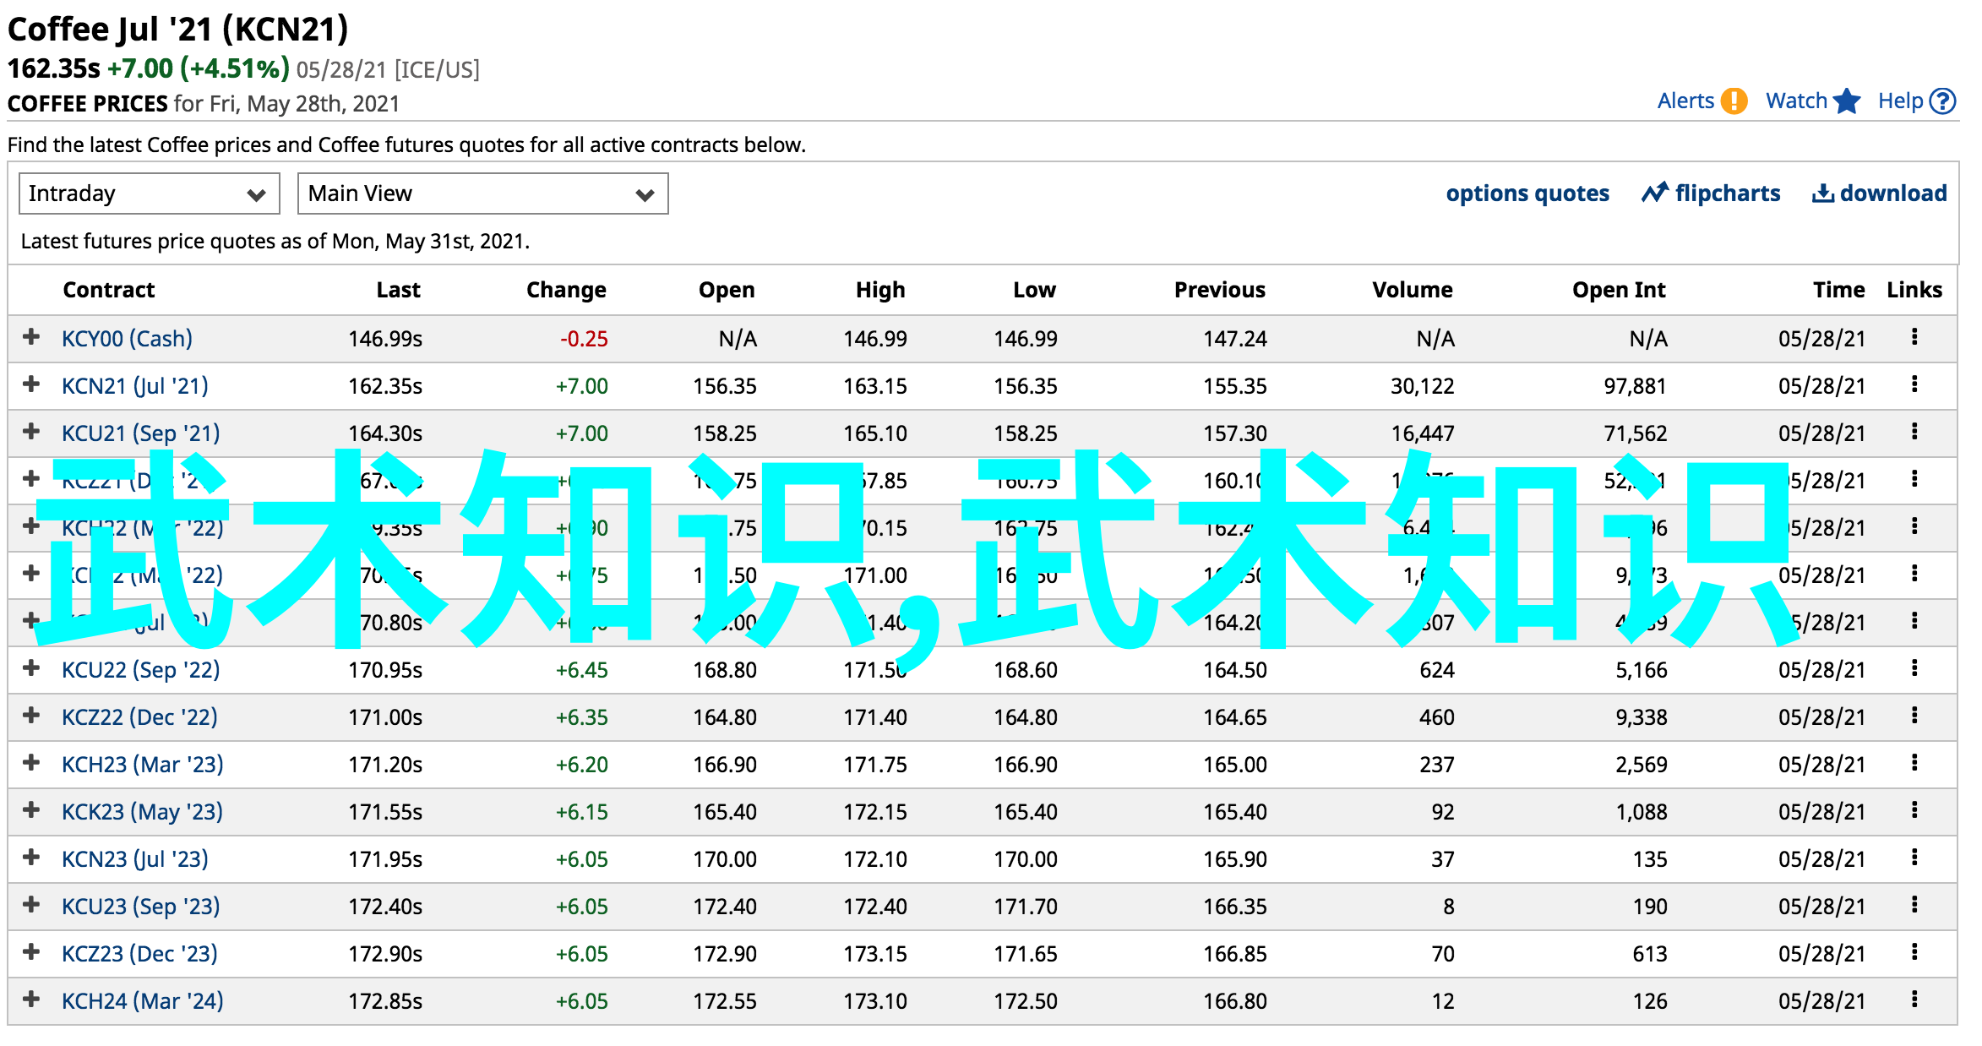Click the download arrow icon
This screenshot has width=1982, height=1046.
[1822, 193]
